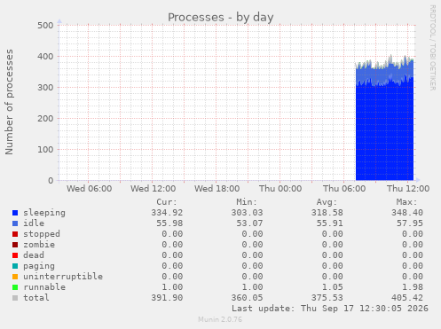Click the zombie legend color swatch
Image resolution: width=441 pixels, height=329 pixels.
pyautogui.click(x=15, y=245)
